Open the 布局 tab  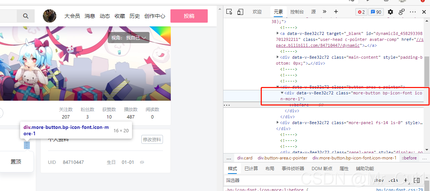tap(270, 169)
